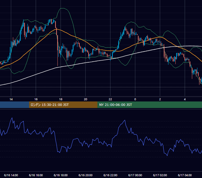Screen dimensions: 202x178
Task: Click the 6/16 22:00 label on oscillator axis
Action: click(x=111, y=175)
